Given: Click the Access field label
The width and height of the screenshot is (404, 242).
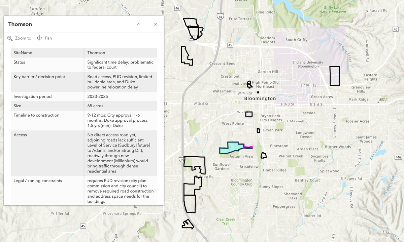Looking at the screenshot, I should pos(20,135).
